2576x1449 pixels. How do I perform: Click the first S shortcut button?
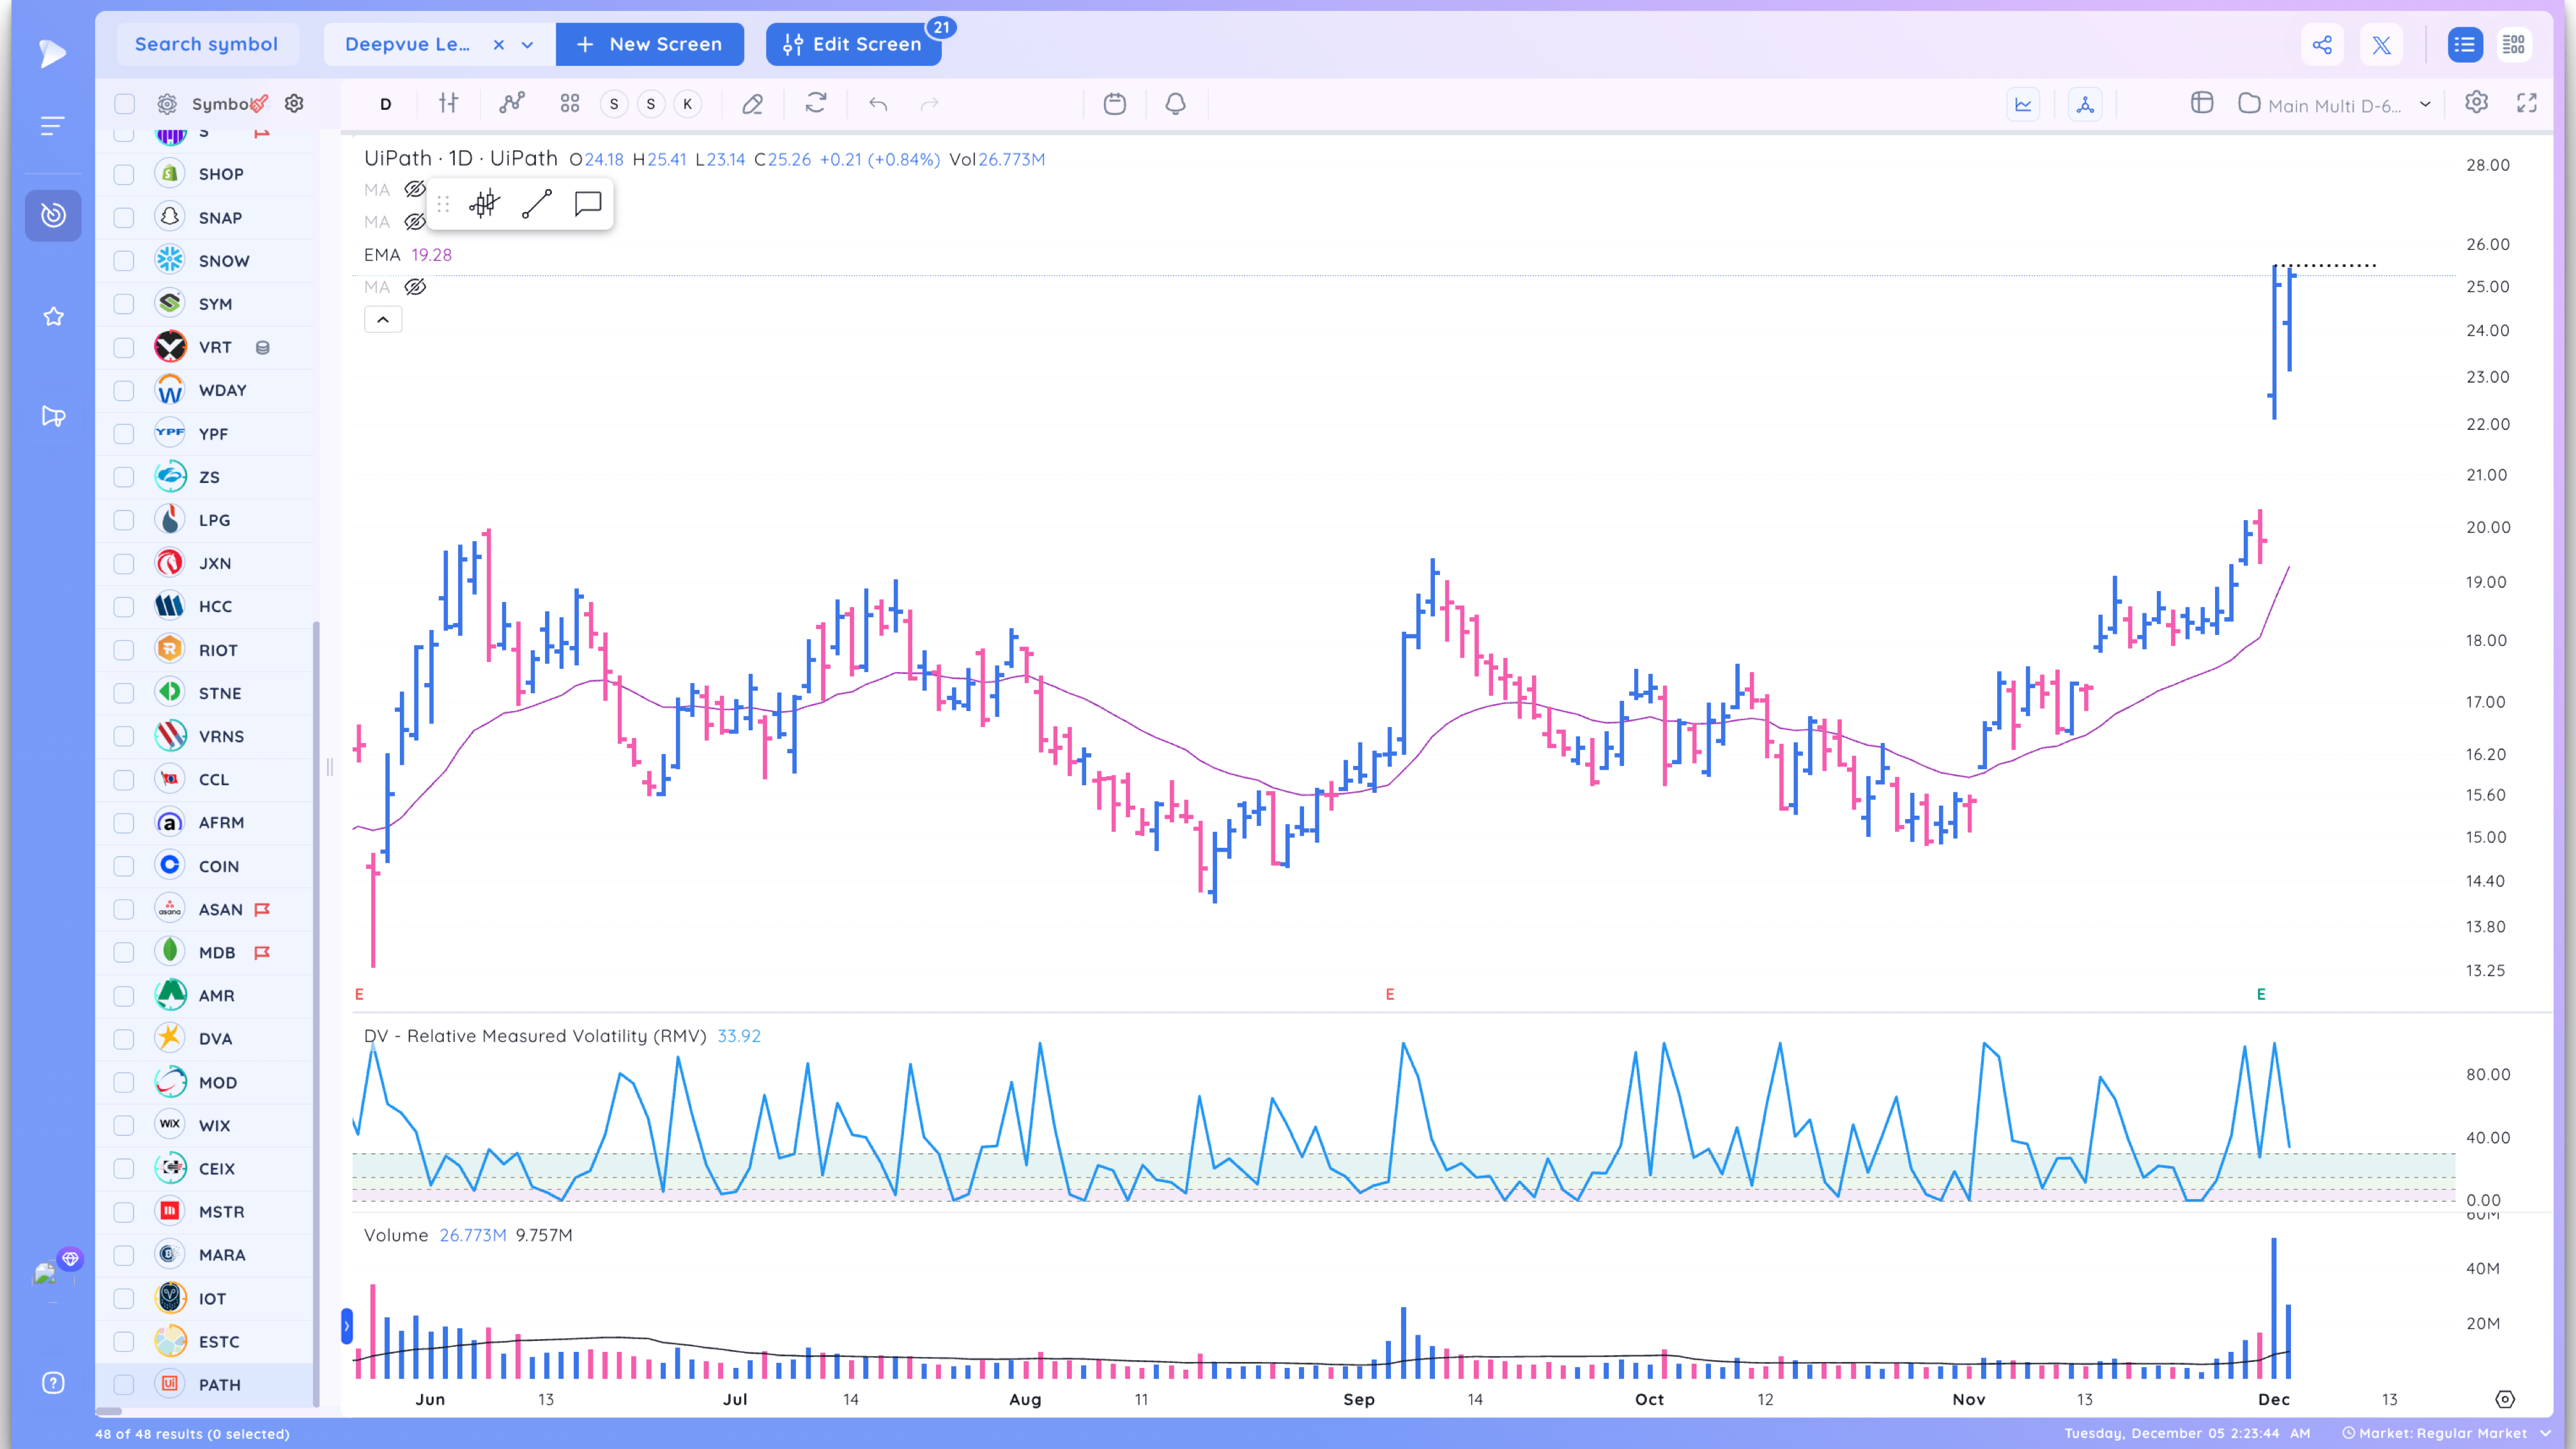pyautogui.click(x=614, y=104)
